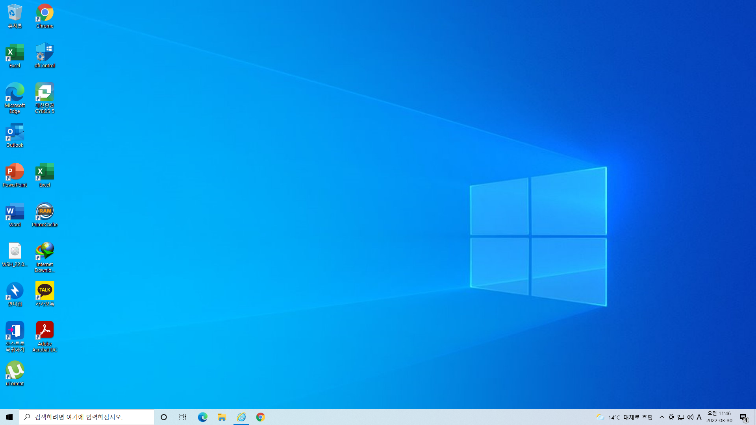
Task: Select the uTorrent desktop shortcut
Action: (15, 374)
